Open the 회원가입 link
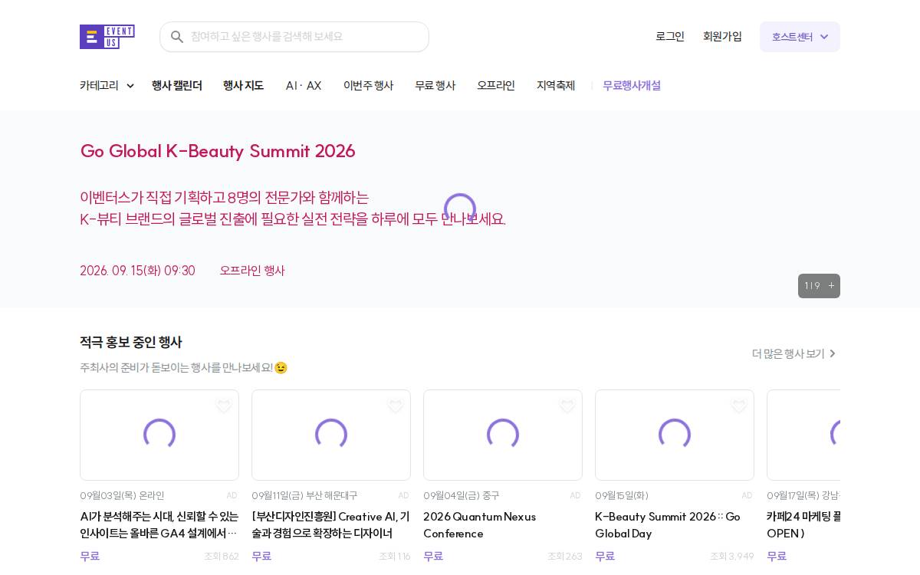This screenshot has height=575, width=920. click(x=722, y=37)
